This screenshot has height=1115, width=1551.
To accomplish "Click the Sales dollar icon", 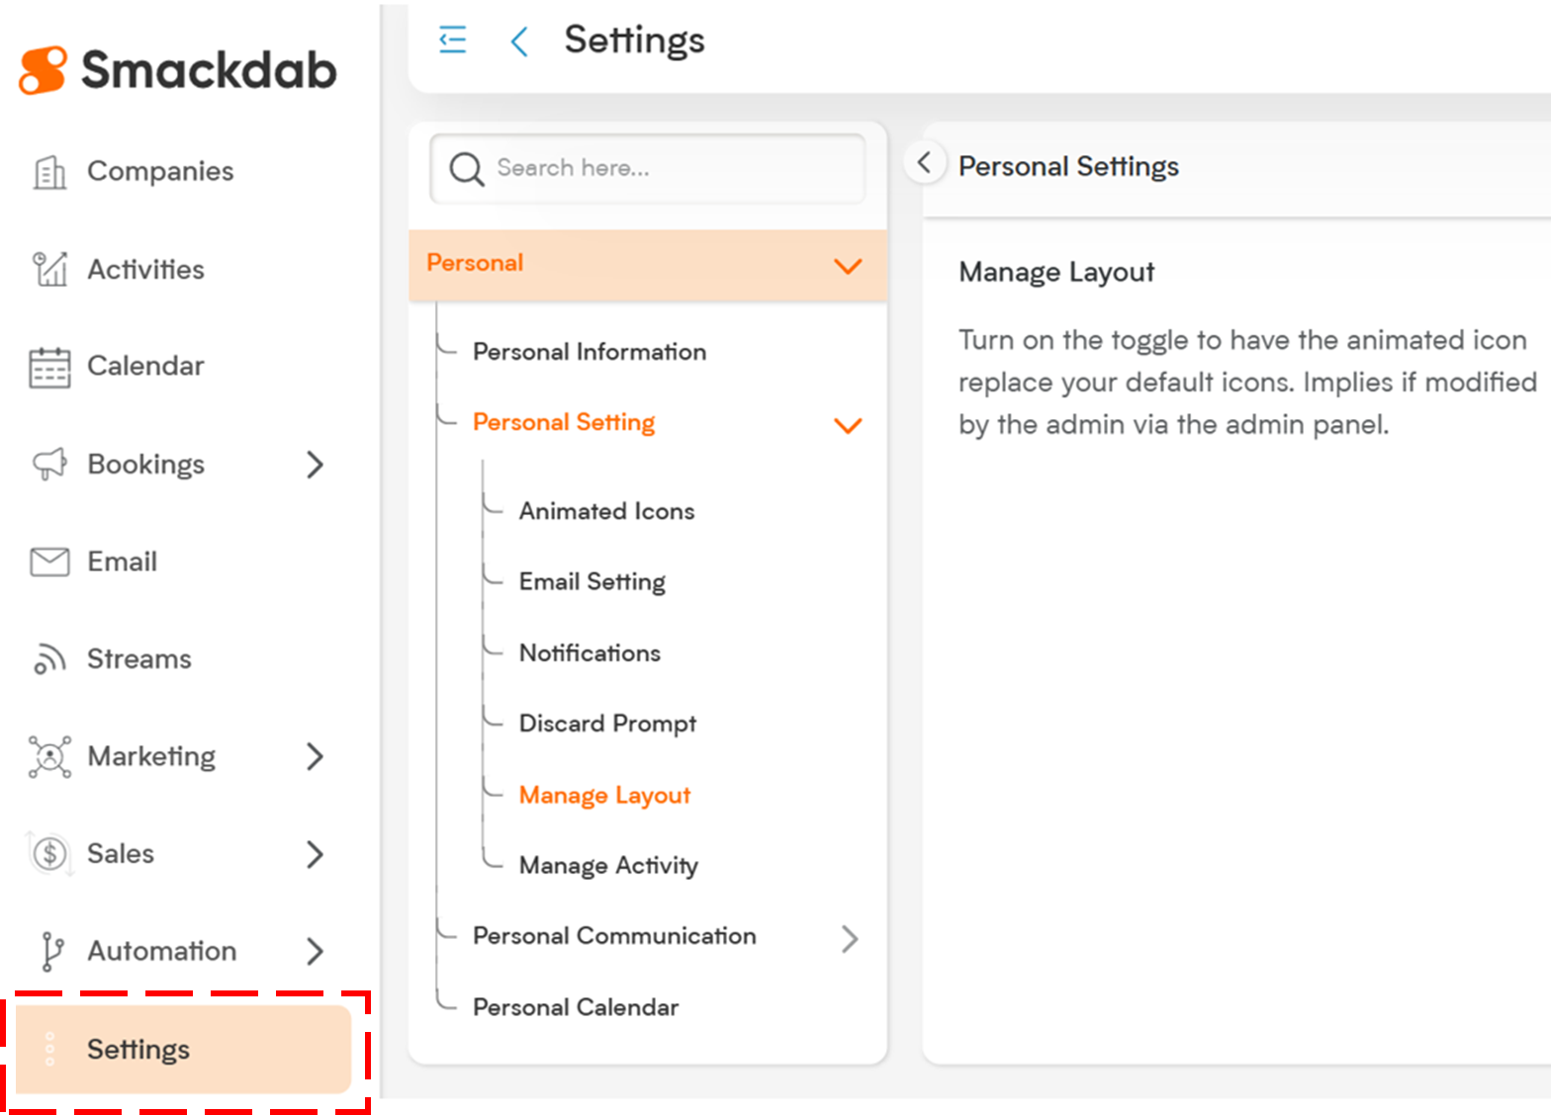I will (x=49, y=853).
